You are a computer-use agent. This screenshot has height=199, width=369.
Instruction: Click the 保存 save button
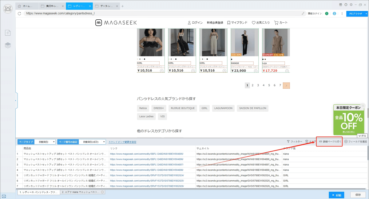358,195
